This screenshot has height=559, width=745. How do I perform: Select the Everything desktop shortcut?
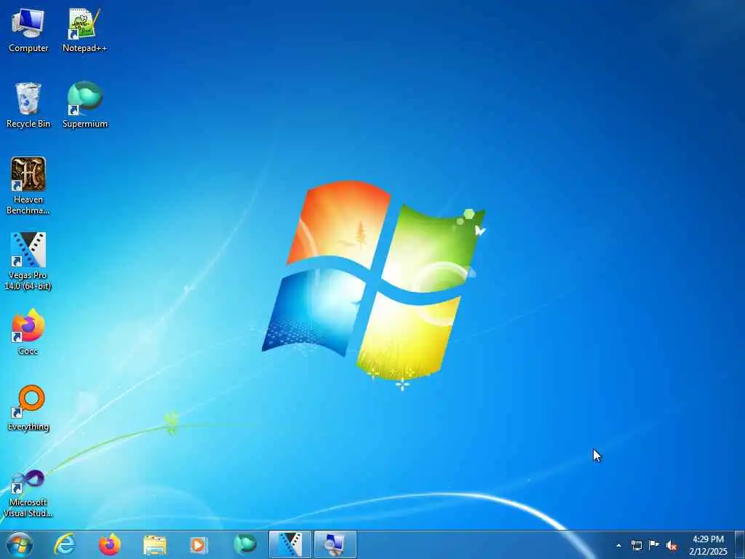tap(28, 408)
